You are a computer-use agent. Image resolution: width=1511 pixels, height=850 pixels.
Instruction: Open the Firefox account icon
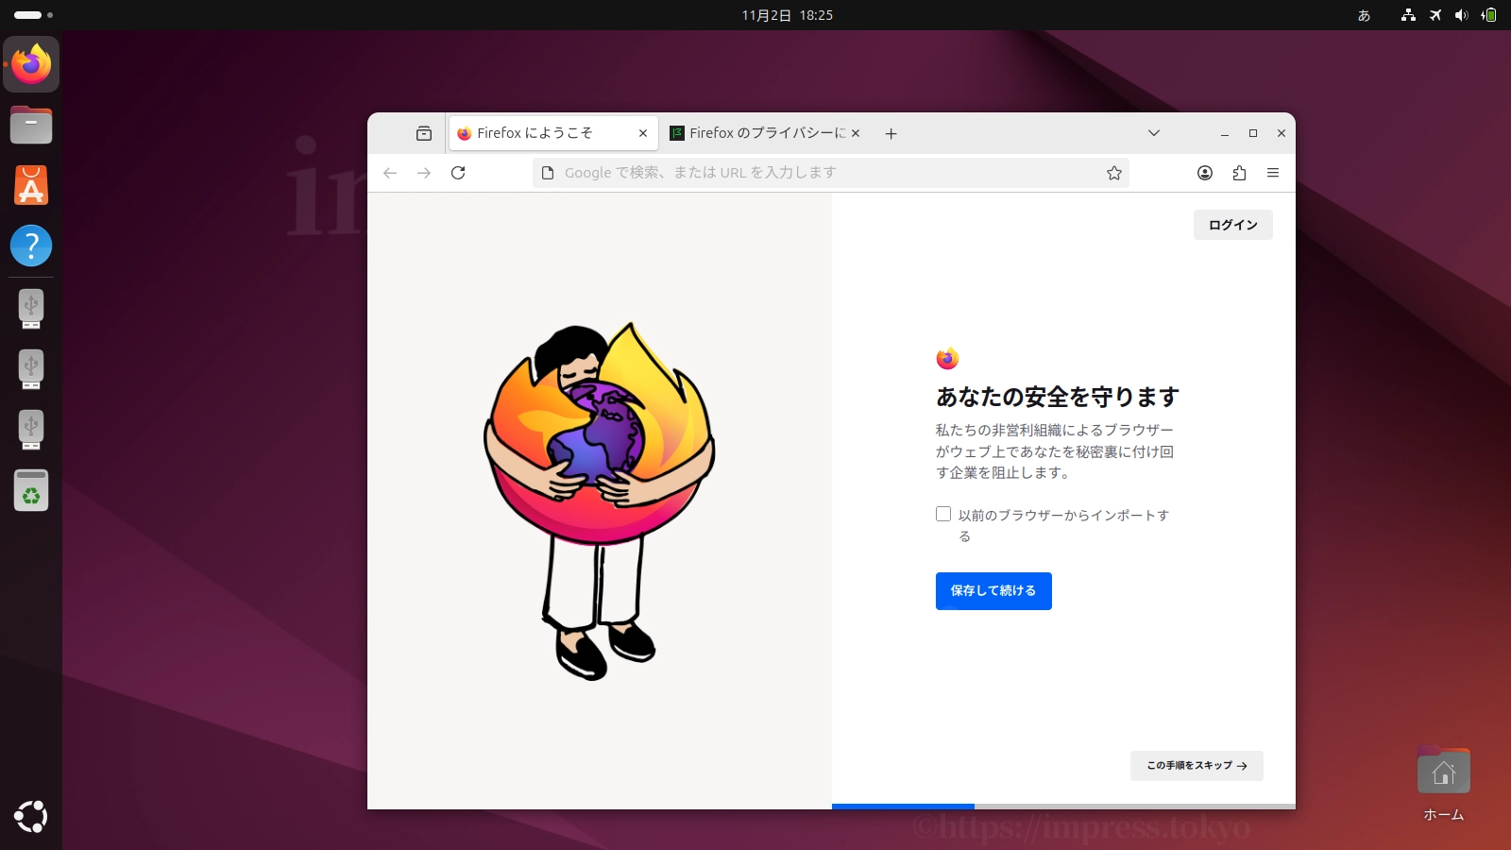point(1205,173)
